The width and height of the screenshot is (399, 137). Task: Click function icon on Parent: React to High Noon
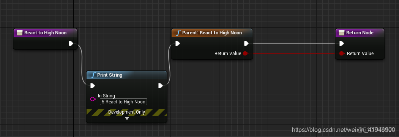click(178, 32)
